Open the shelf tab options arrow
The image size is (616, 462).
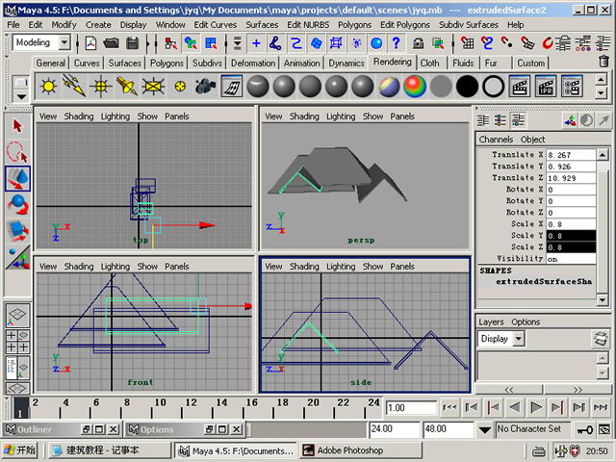click(21, 96)
